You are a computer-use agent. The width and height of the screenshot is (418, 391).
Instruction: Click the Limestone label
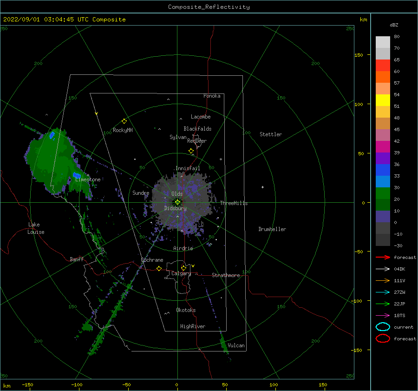88,179
